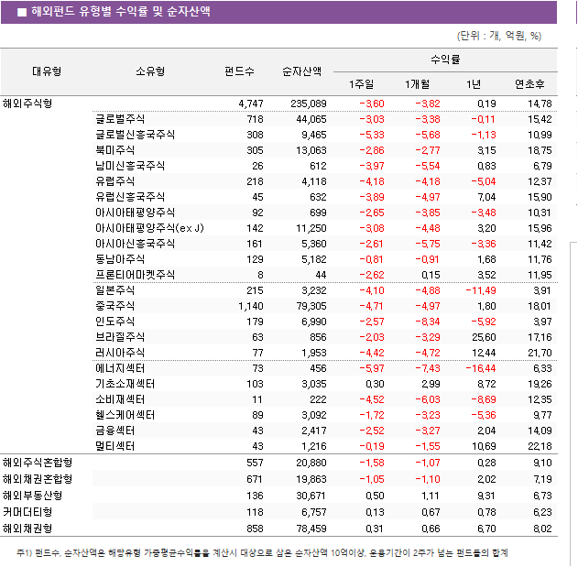Select the 북미주식 row label

115,150
